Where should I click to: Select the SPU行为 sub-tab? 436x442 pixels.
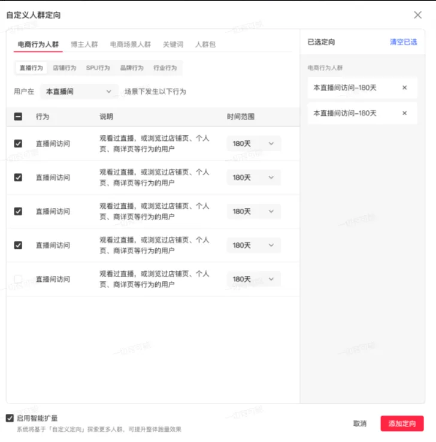(98, 68)
